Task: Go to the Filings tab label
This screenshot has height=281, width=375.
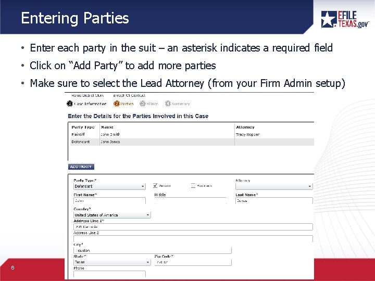Action: click(x=152, y=104)
